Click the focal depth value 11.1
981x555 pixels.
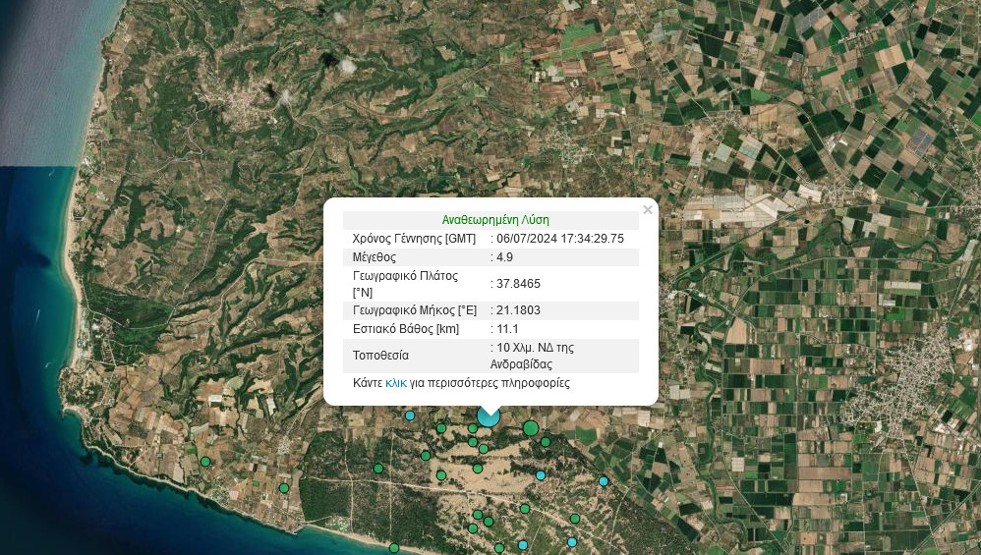pos(507,329)
